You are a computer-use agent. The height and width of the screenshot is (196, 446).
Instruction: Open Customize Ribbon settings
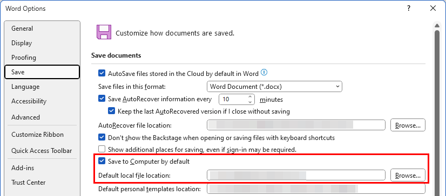[42, 135]
